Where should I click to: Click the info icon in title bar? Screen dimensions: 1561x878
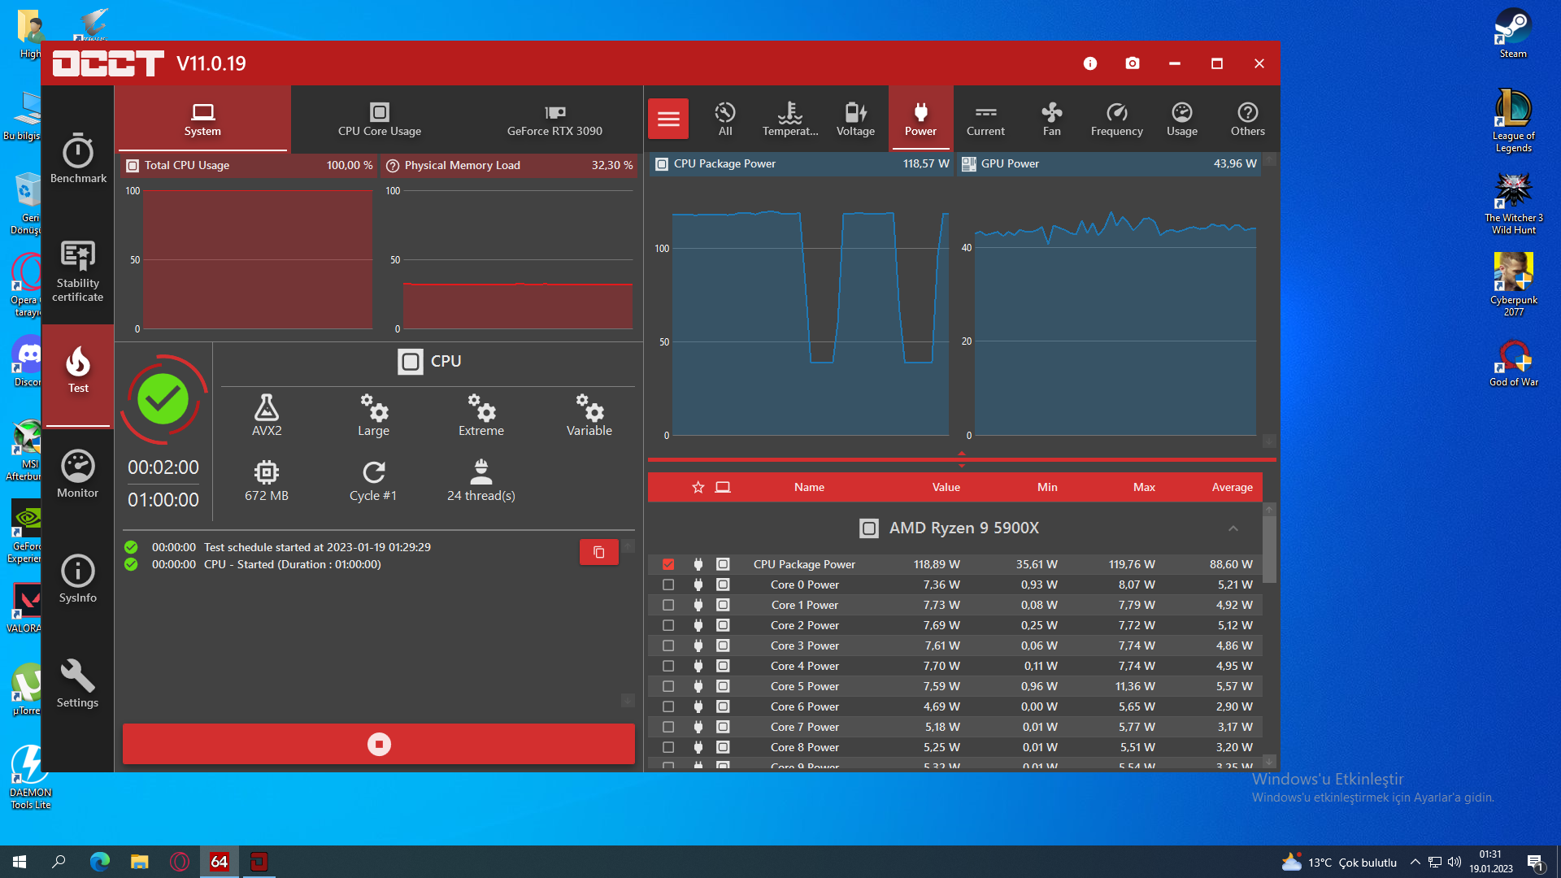(x=1090, y=63)
